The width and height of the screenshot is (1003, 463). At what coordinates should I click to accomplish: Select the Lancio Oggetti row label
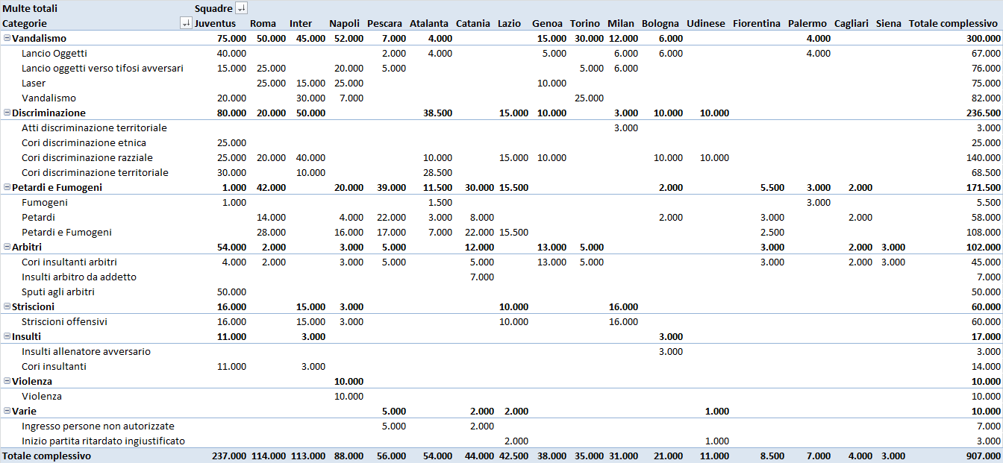pyautogui.click(x=54, y=53)
